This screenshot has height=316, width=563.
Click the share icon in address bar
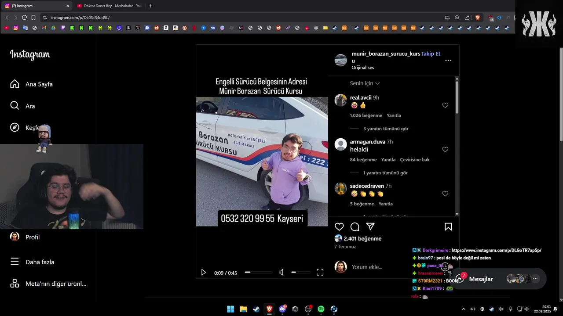[467, 18]
